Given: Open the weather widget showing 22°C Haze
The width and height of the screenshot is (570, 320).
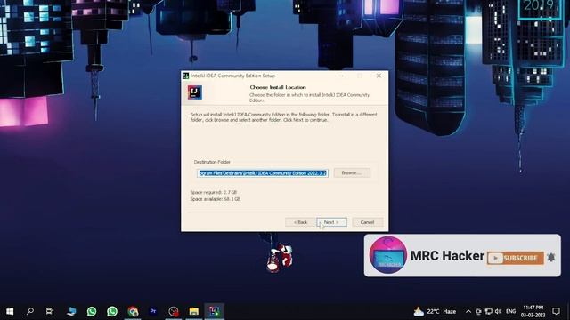Looking at the screenshot, I should pos(435,311).
